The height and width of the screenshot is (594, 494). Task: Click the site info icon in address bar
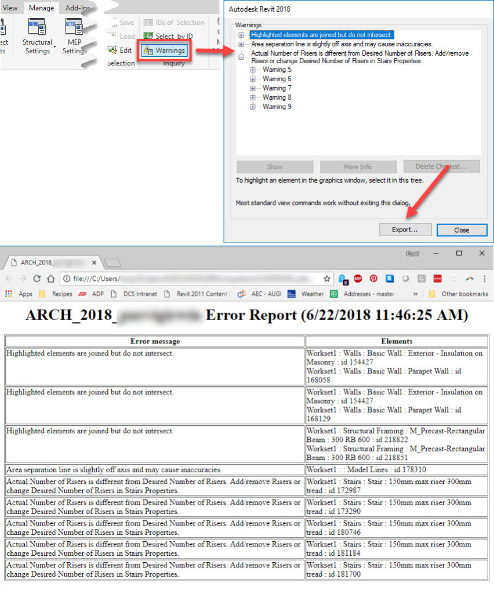[x=67, y=279]
